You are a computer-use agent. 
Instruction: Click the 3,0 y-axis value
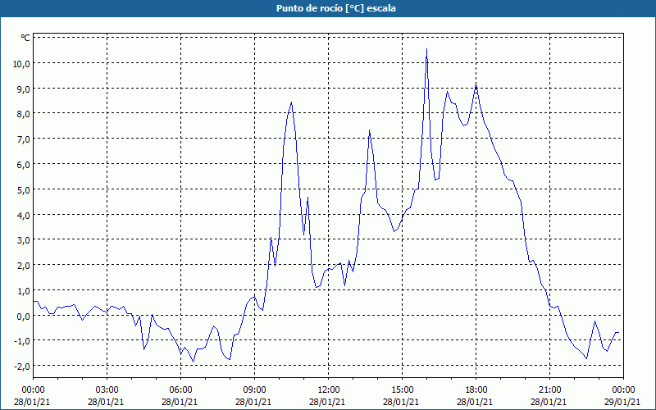tap(24, 239)
